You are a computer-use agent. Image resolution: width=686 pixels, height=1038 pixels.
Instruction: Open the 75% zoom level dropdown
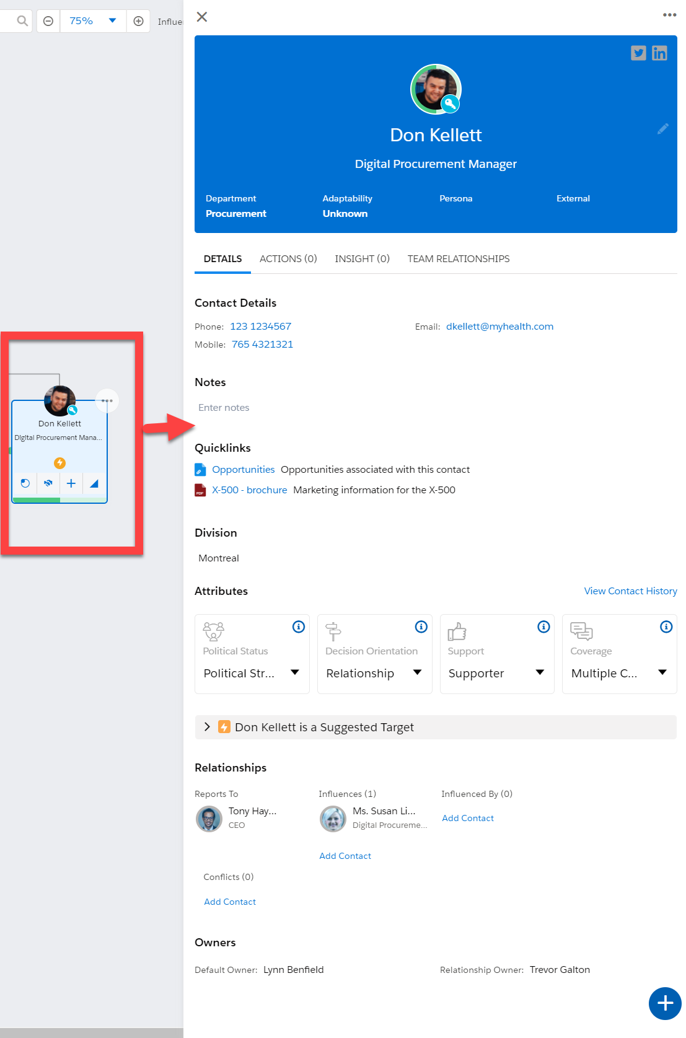[93, 21]
